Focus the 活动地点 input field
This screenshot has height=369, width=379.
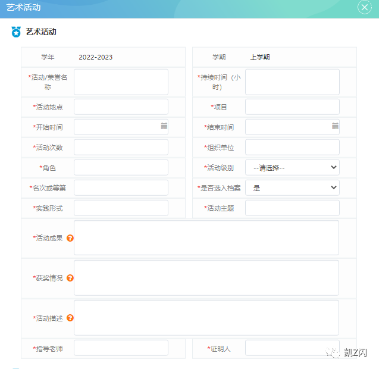121,107
